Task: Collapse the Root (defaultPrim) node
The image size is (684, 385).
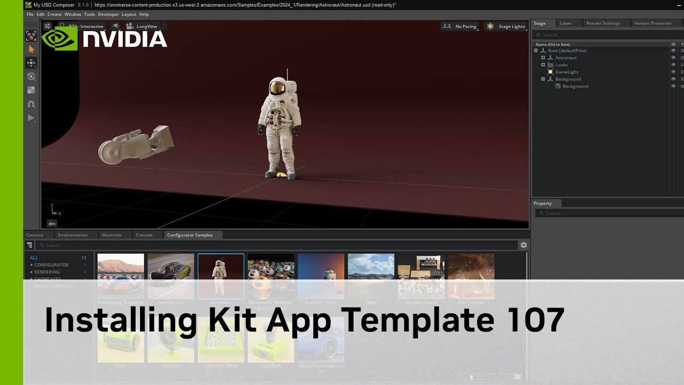Action: pos(536,51)
